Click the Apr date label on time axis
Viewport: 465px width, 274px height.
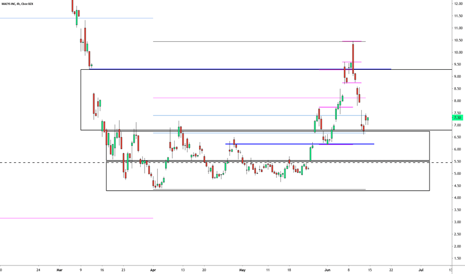tap(153, 270)
